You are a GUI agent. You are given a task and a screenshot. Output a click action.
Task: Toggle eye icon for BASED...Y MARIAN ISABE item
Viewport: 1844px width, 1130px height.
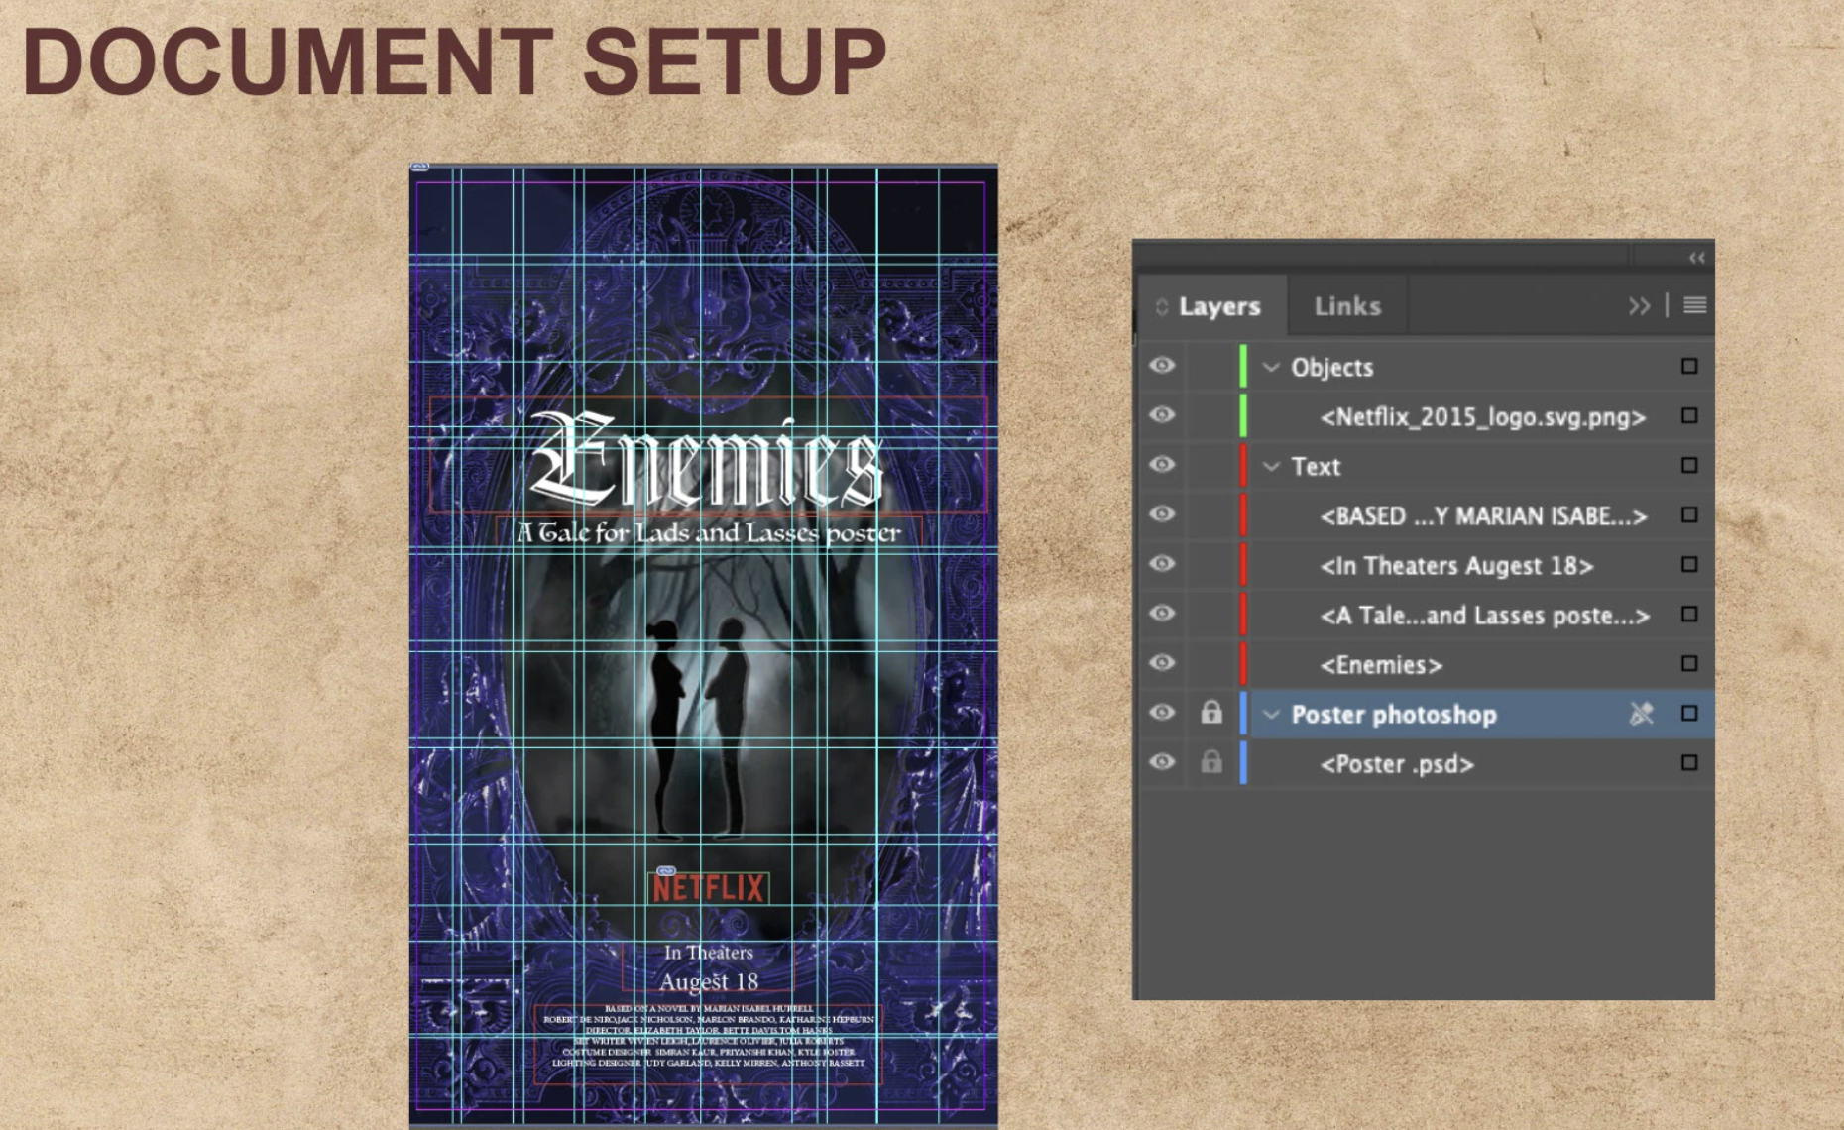(x=1162, y=514)
